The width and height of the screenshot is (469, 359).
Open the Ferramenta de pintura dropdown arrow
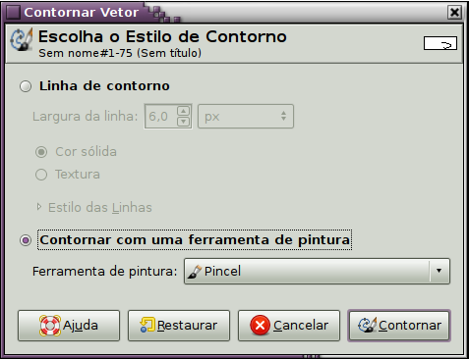pos(439,271)
